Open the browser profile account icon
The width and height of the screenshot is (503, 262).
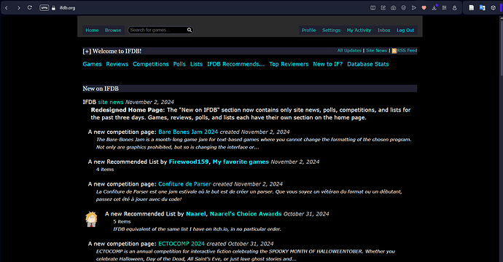coord(455,8)
